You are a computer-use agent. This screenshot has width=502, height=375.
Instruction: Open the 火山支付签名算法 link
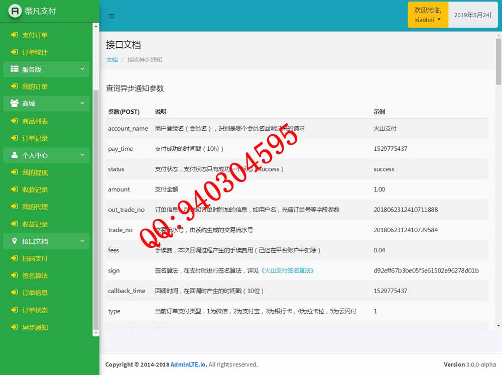[x=287, y=270]
